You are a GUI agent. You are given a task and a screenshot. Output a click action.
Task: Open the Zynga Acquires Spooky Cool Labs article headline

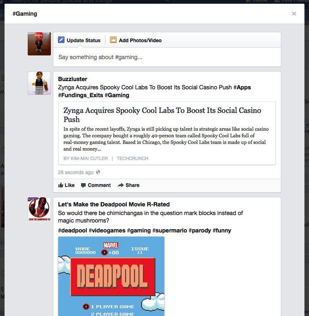coord(162,115)
